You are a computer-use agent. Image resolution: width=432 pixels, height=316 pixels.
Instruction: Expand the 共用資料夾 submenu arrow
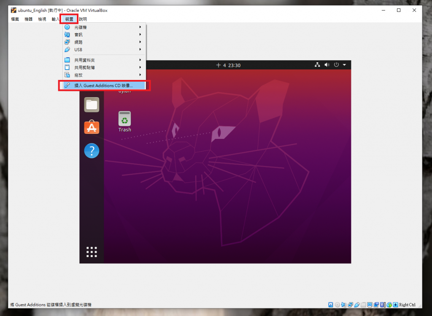pyautogui.click(x=140, y=60)
